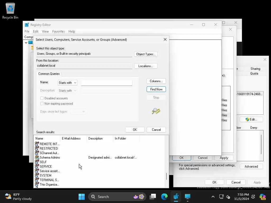Open the Description 'Starts with' dropdown
Viewport: 271px width, 203px height.
click(67, 91)
